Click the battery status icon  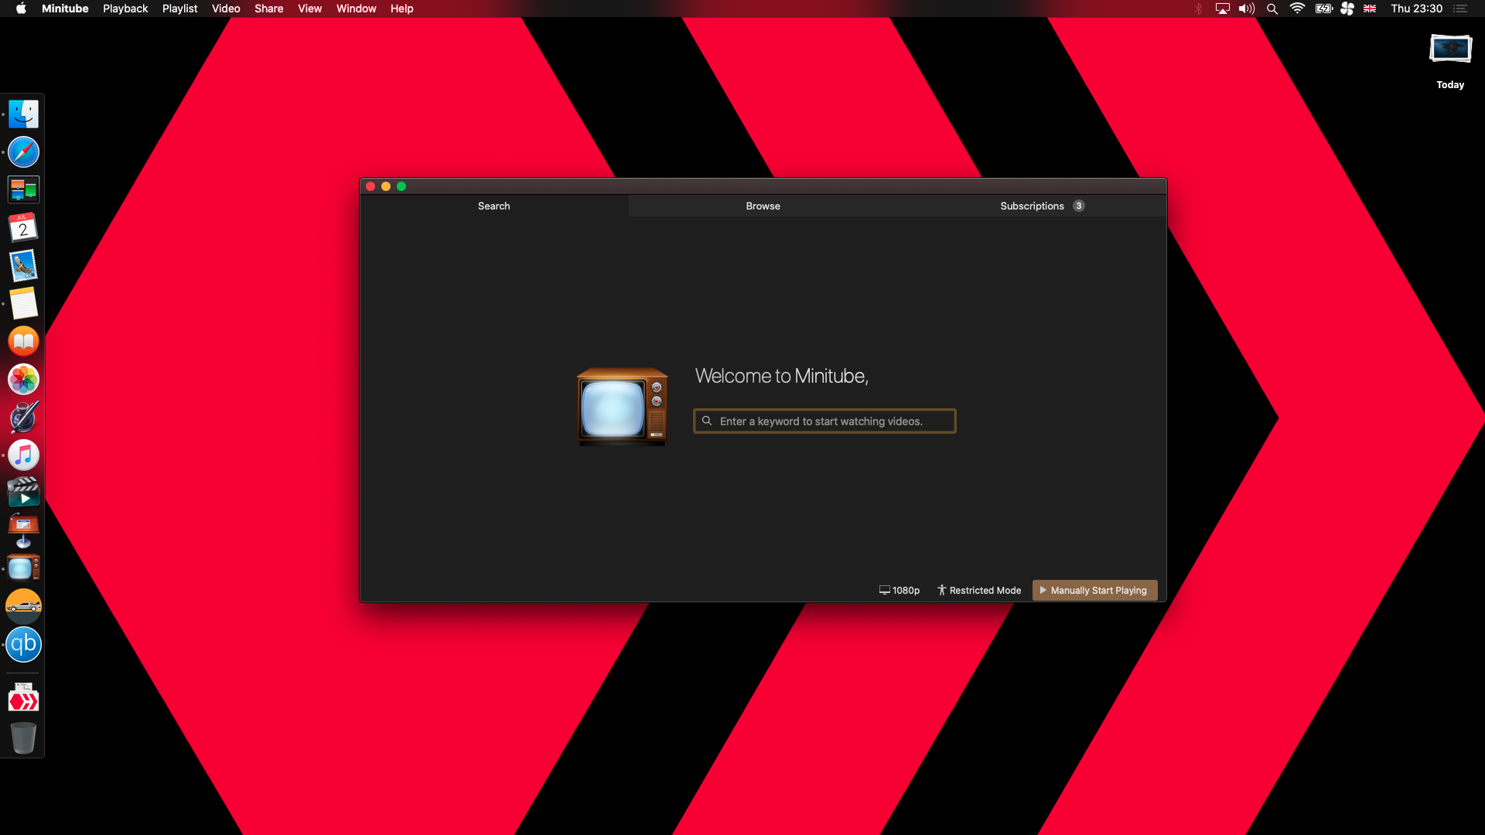[1323, 9]
